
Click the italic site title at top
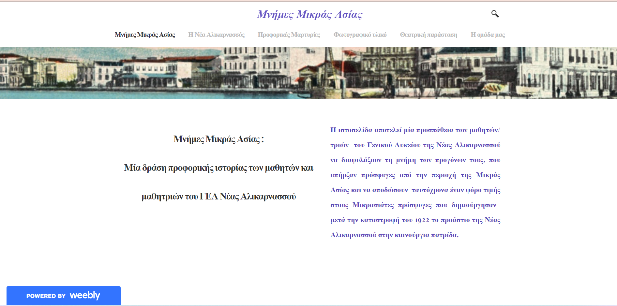tap(309, 14)
